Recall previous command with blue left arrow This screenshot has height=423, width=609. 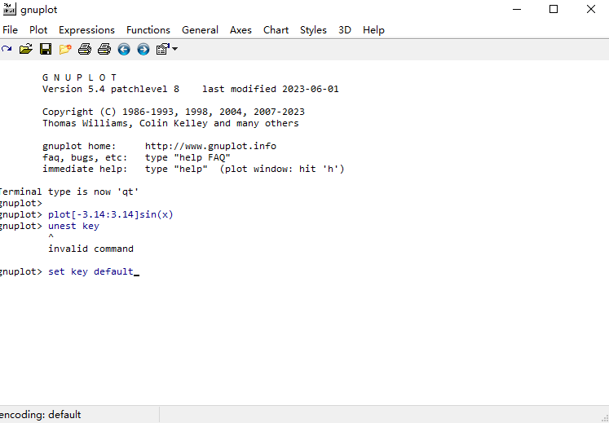124,50
